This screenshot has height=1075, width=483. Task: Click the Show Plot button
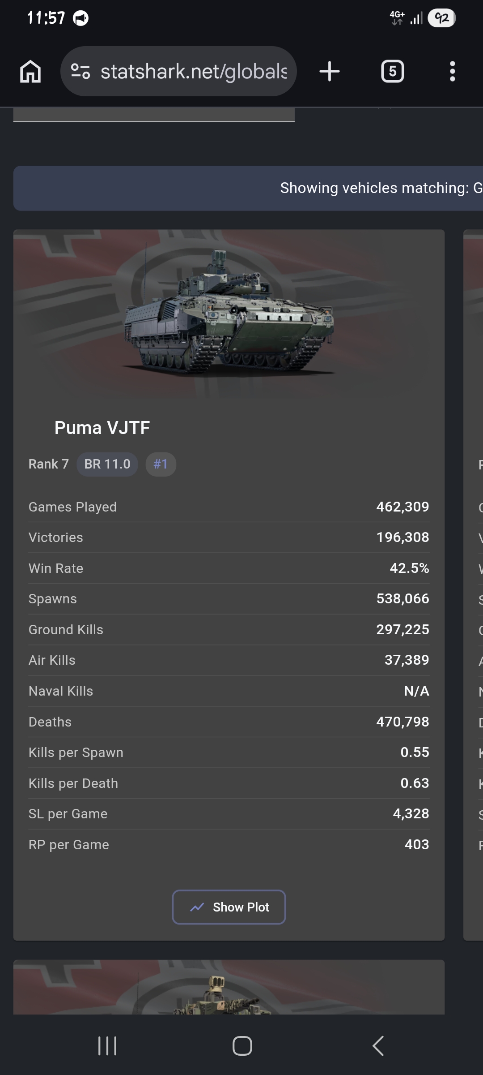[229, 907]
